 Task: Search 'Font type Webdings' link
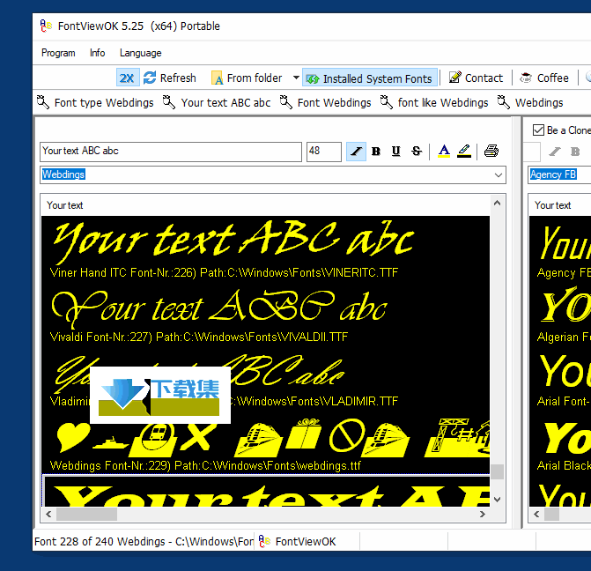[104, 102]
